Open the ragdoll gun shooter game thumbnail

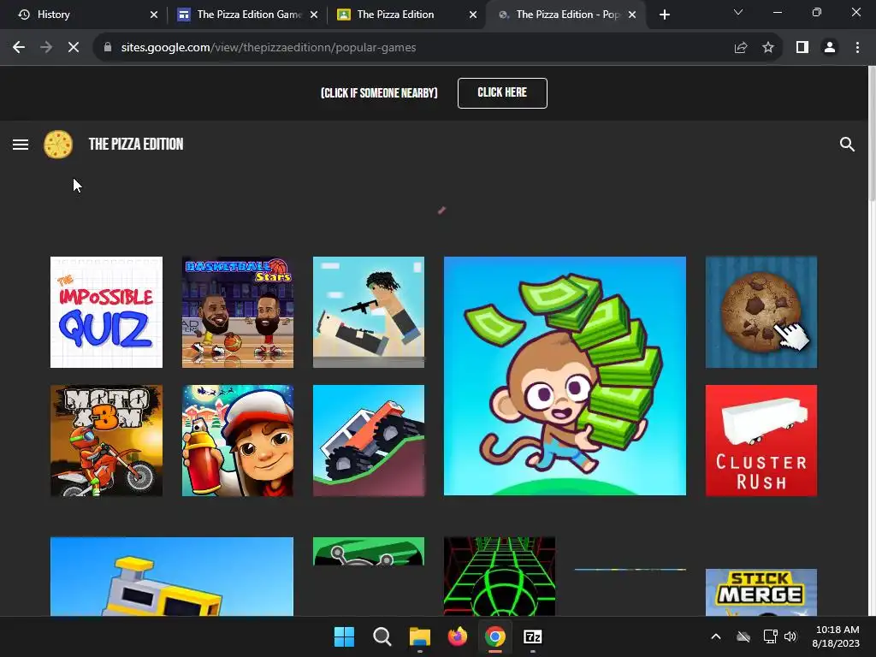[369, 312]
